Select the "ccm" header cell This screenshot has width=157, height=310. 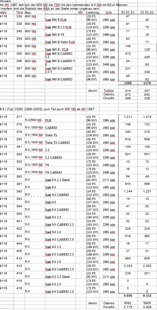[x=109, y=13]
